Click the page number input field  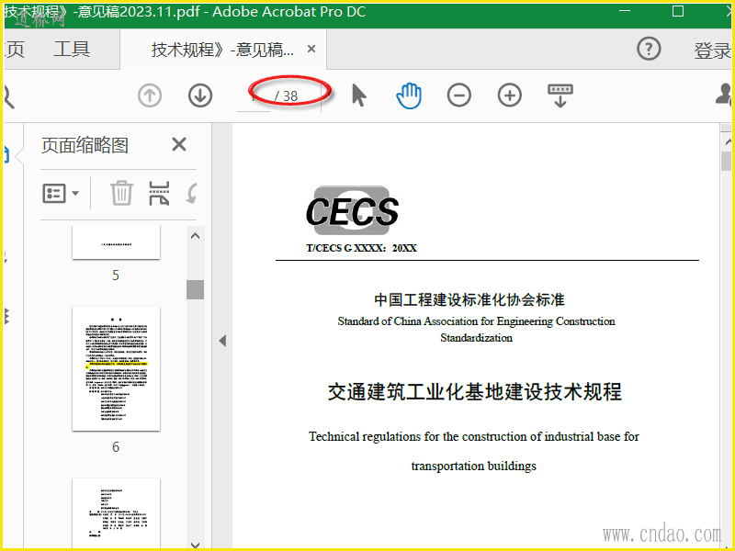point(254,96)
